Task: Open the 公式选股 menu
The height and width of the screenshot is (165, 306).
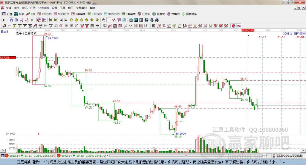Action: 44,8
